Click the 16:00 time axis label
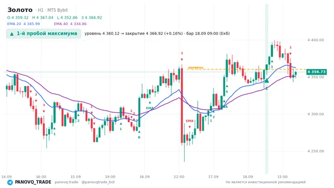 pos(41,177)
